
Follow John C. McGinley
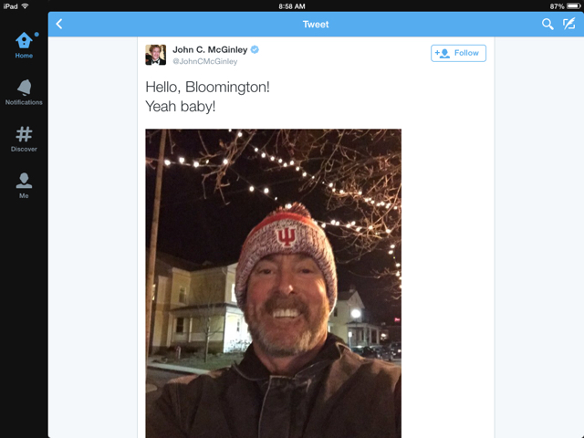[458, 53]
